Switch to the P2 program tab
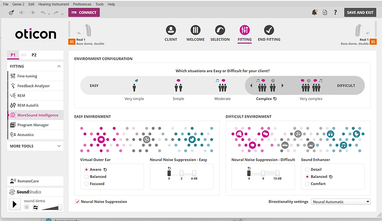 point(34,55)
